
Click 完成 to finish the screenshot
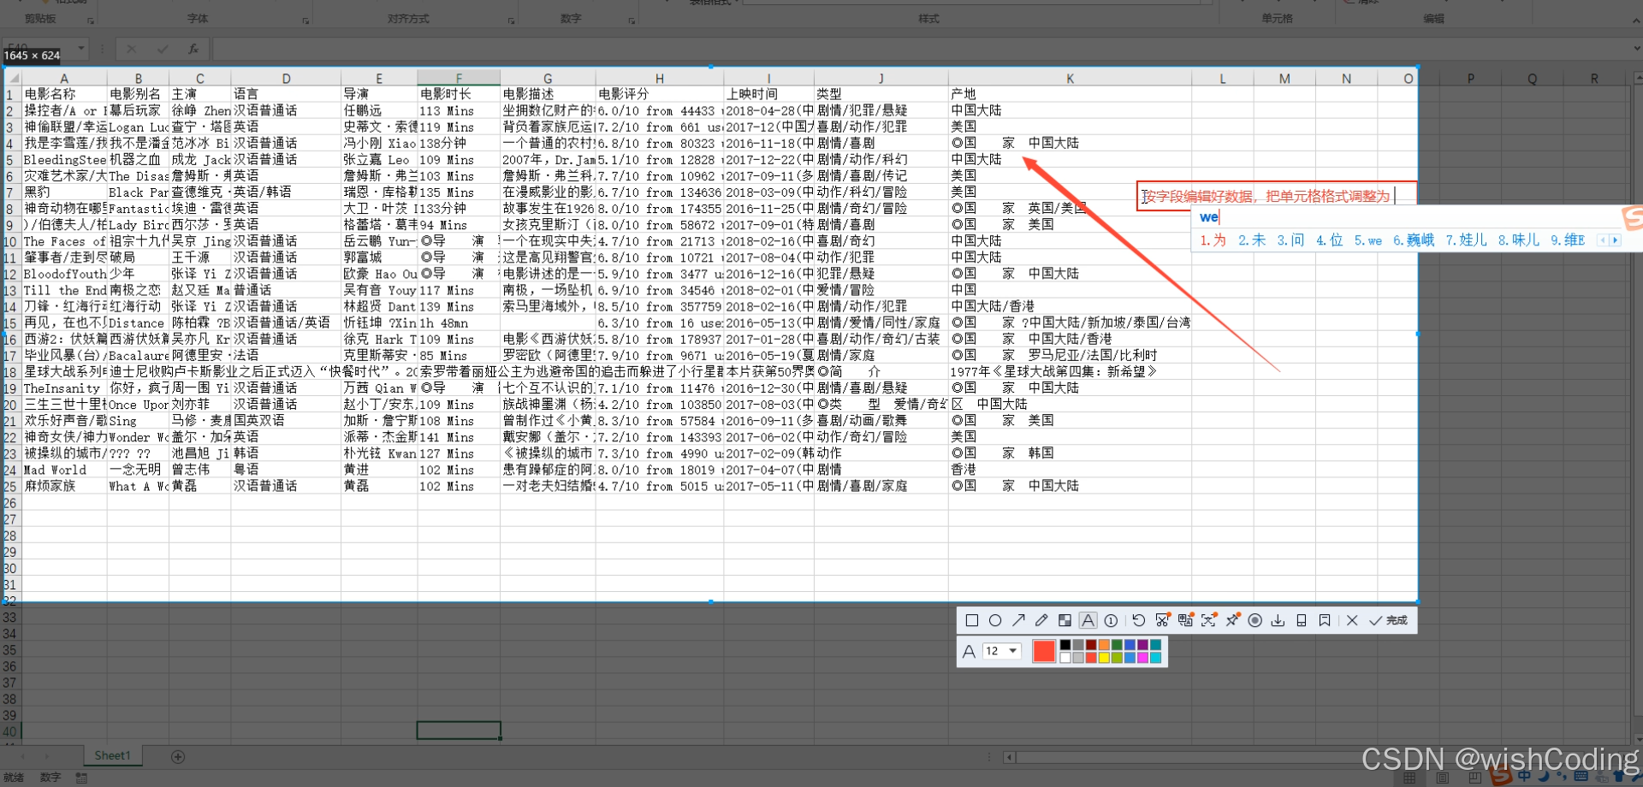pos(1389,620)
